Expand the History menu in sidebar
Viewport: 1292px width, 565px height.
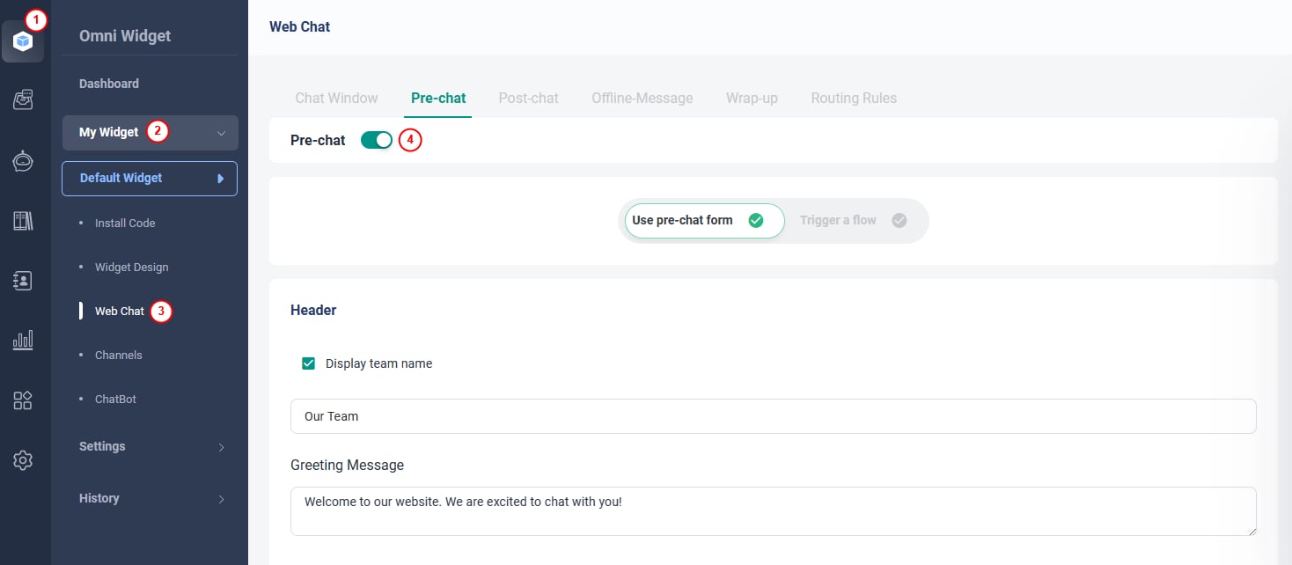click(150, 498)
